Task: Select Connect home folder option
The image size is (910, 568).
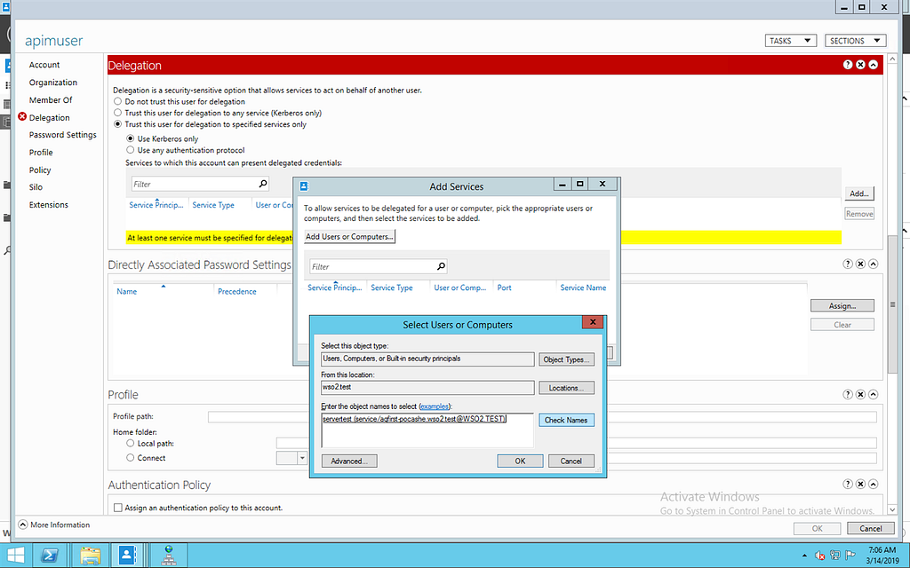Action: [x=131, y=457]
